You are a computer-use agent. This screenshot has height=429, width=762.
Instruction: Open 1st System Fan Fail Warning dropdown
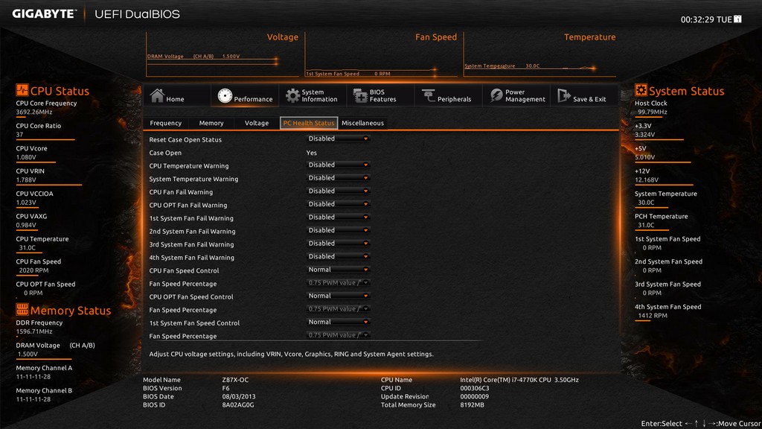pyautogui.click(x=339, y=217)
